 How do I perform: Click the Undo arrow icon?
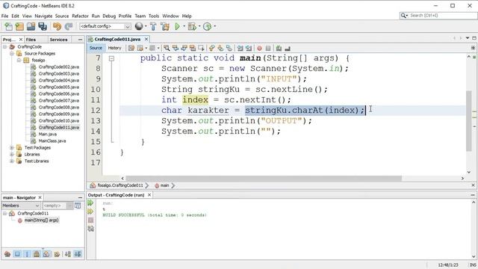57,27
